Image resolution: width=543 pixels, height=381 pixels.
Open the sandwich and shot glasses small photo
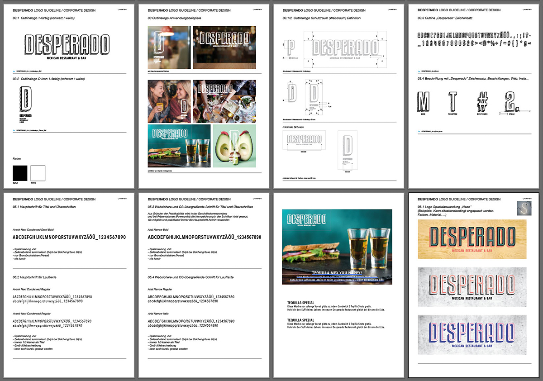tap(179, 146)
